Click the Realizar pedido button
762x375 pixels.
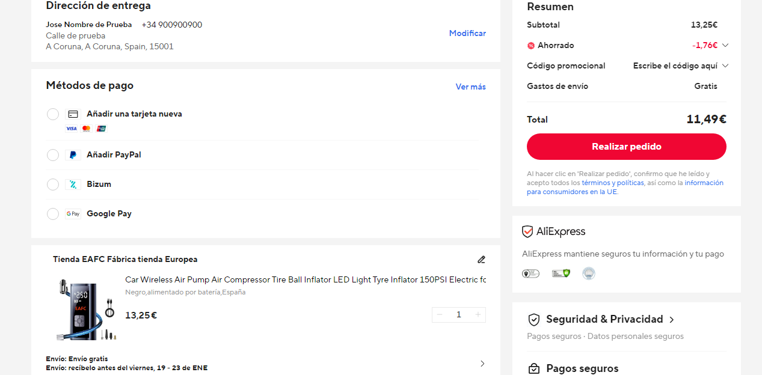coord(627,147)
